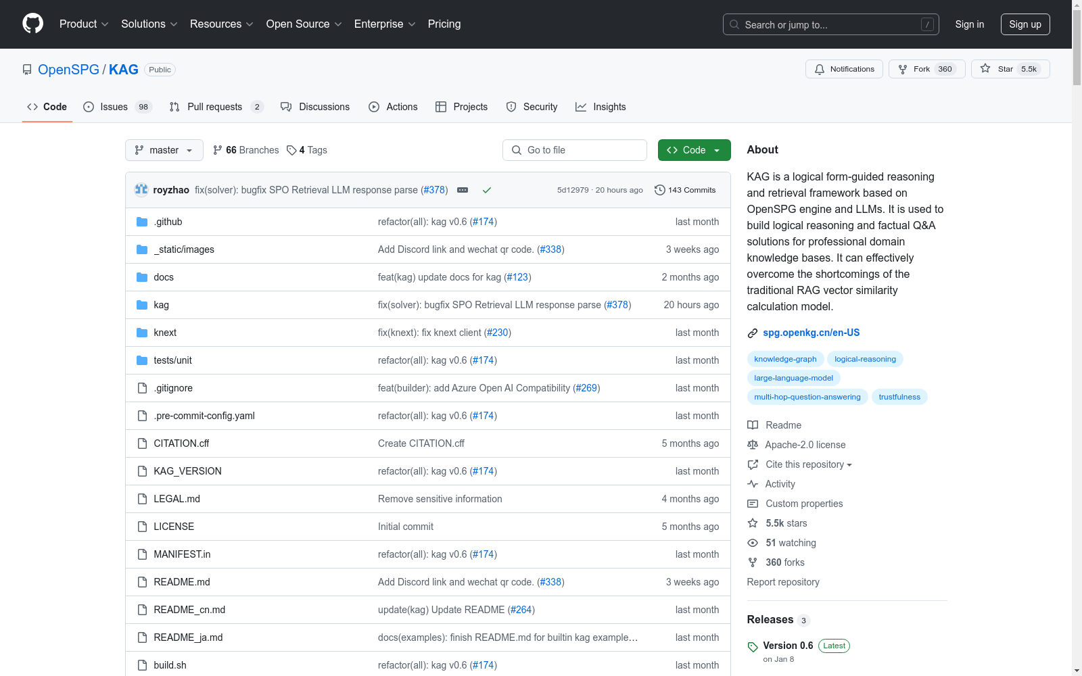Viewport: 1082px width, 676px height.
Task: Click the branch icon next to 66 Branches
Action: pyautogui.click(x=218, y=150)
